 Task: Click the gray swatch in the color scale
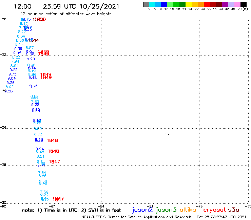coord(146,4)
